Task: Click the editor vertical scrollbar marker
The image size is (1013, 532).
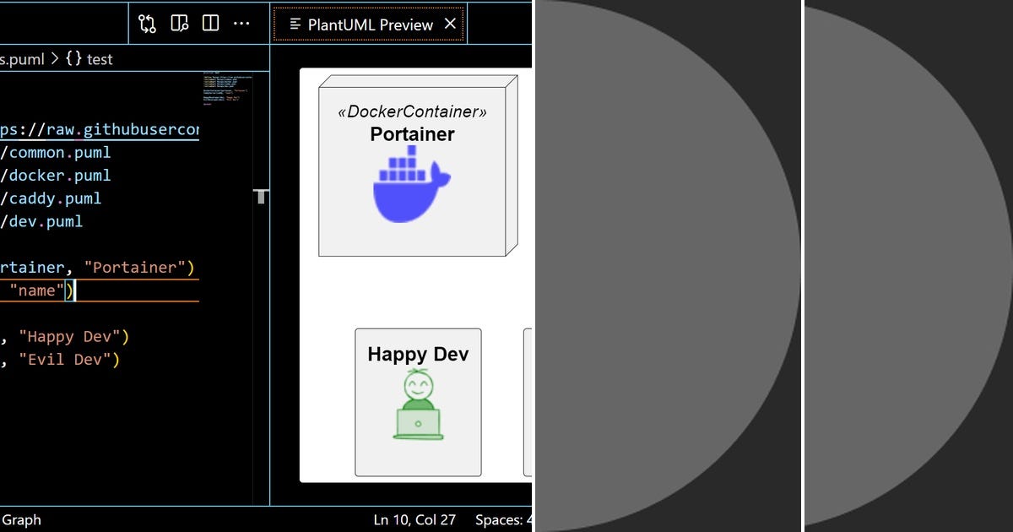Action: point(261,197)
